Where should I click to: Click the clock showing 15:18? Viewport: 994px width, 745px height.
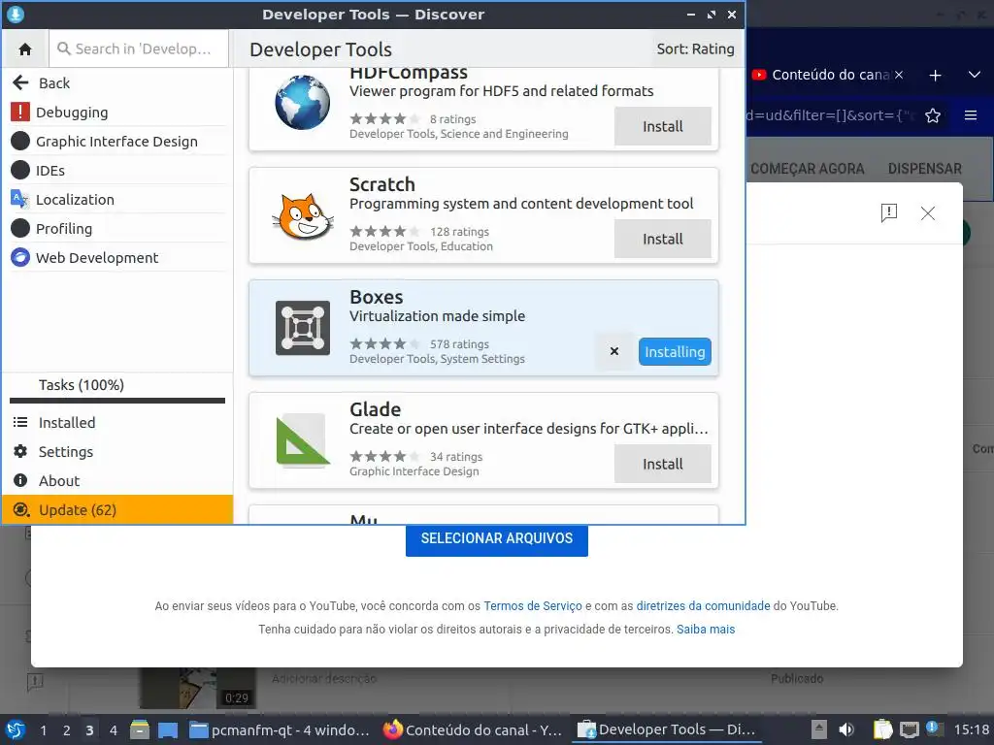972,729
